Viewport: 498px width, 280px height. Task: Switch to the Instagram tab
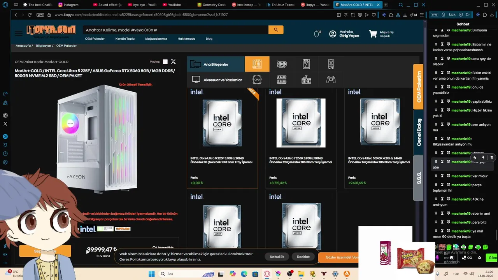pos(72,5)
